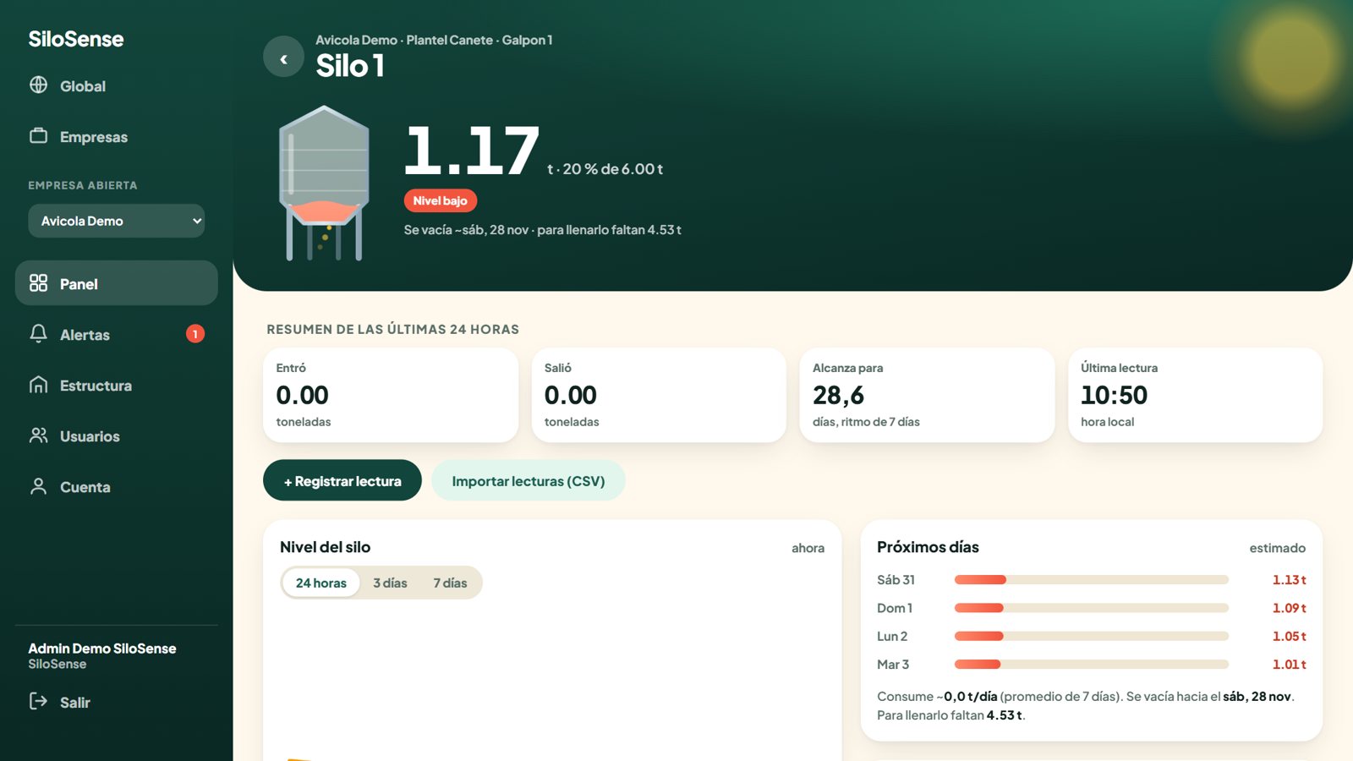The height and width of the screenshot is (761, 1353).
Task: Click 'Resumen de las últimas 24 horas' heading
Action: pos(393,329)
